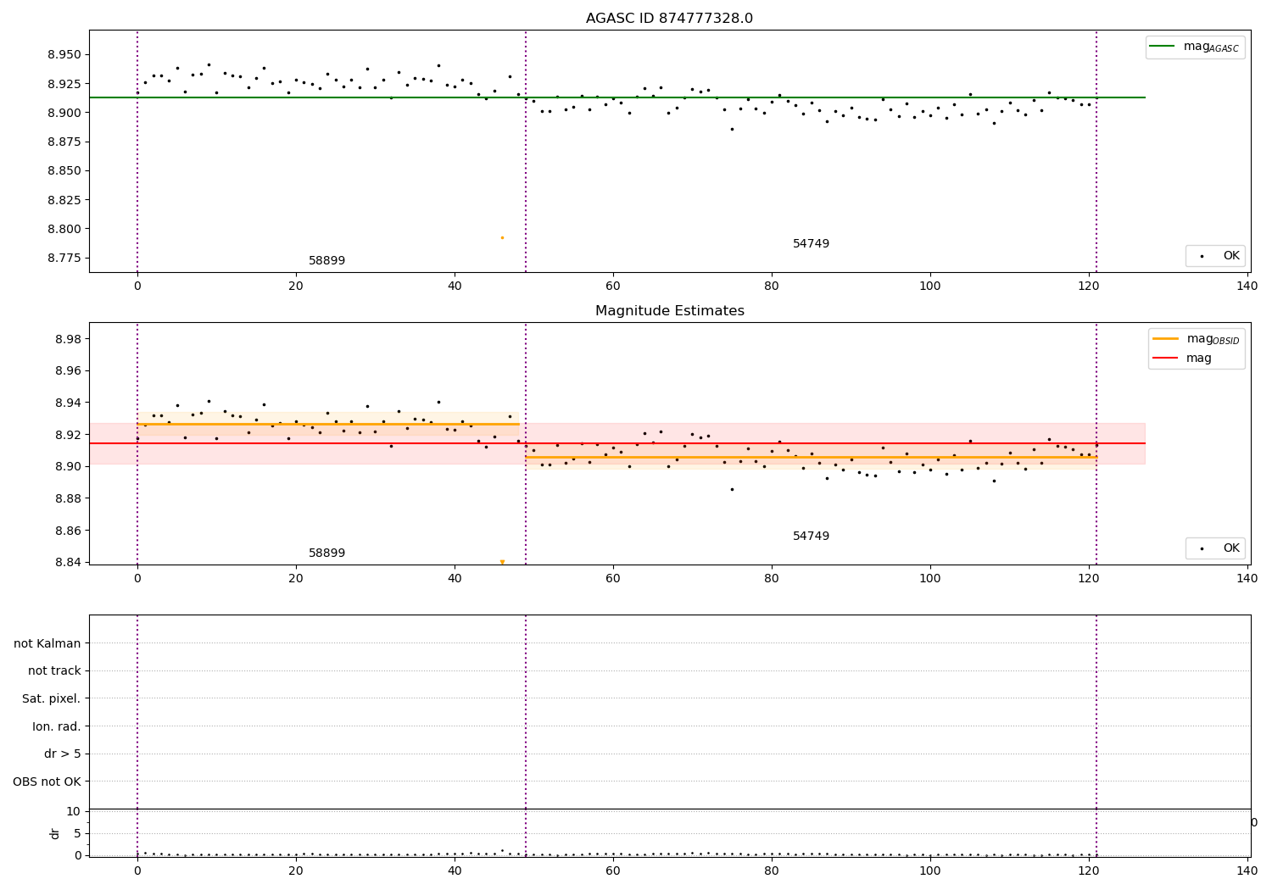Viewport: 1272px width, 890px height.
Task: Click the 'Magnitude Estimates' subplot title
Action: click(669, 311)
